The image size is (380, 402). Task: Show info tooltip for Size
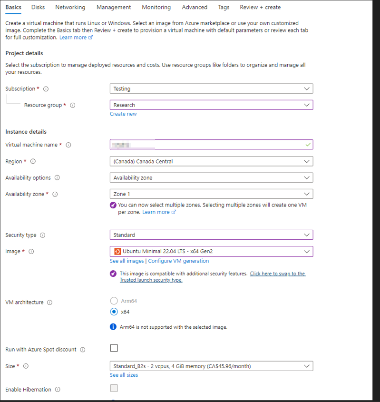(26, 366)
